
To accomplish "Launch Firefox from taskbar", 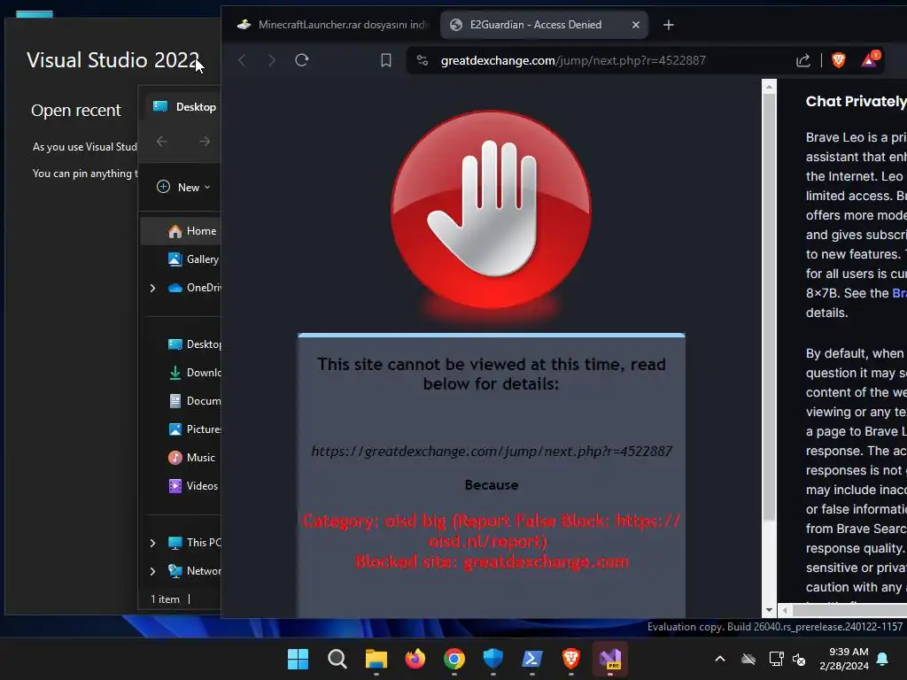I will click(x=415, y=659).
